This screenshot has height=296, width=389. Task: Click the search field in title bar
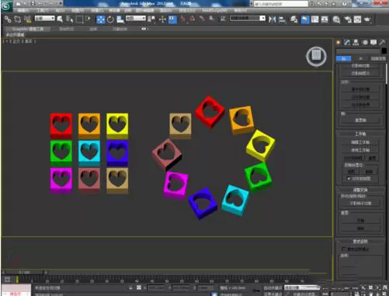click(x=280, y=4)
